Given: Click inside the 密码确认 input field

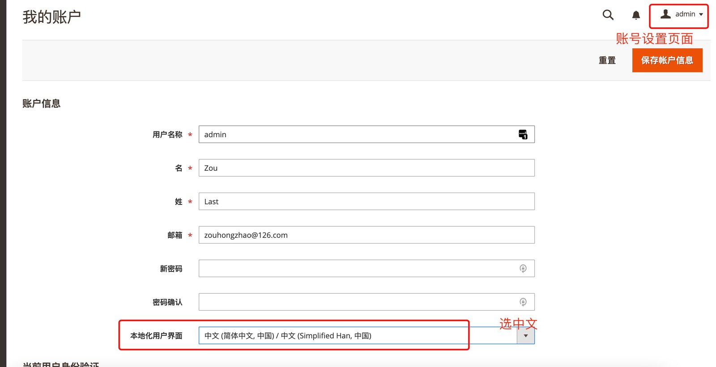Looking at the screenshot, I should (357, 302).
